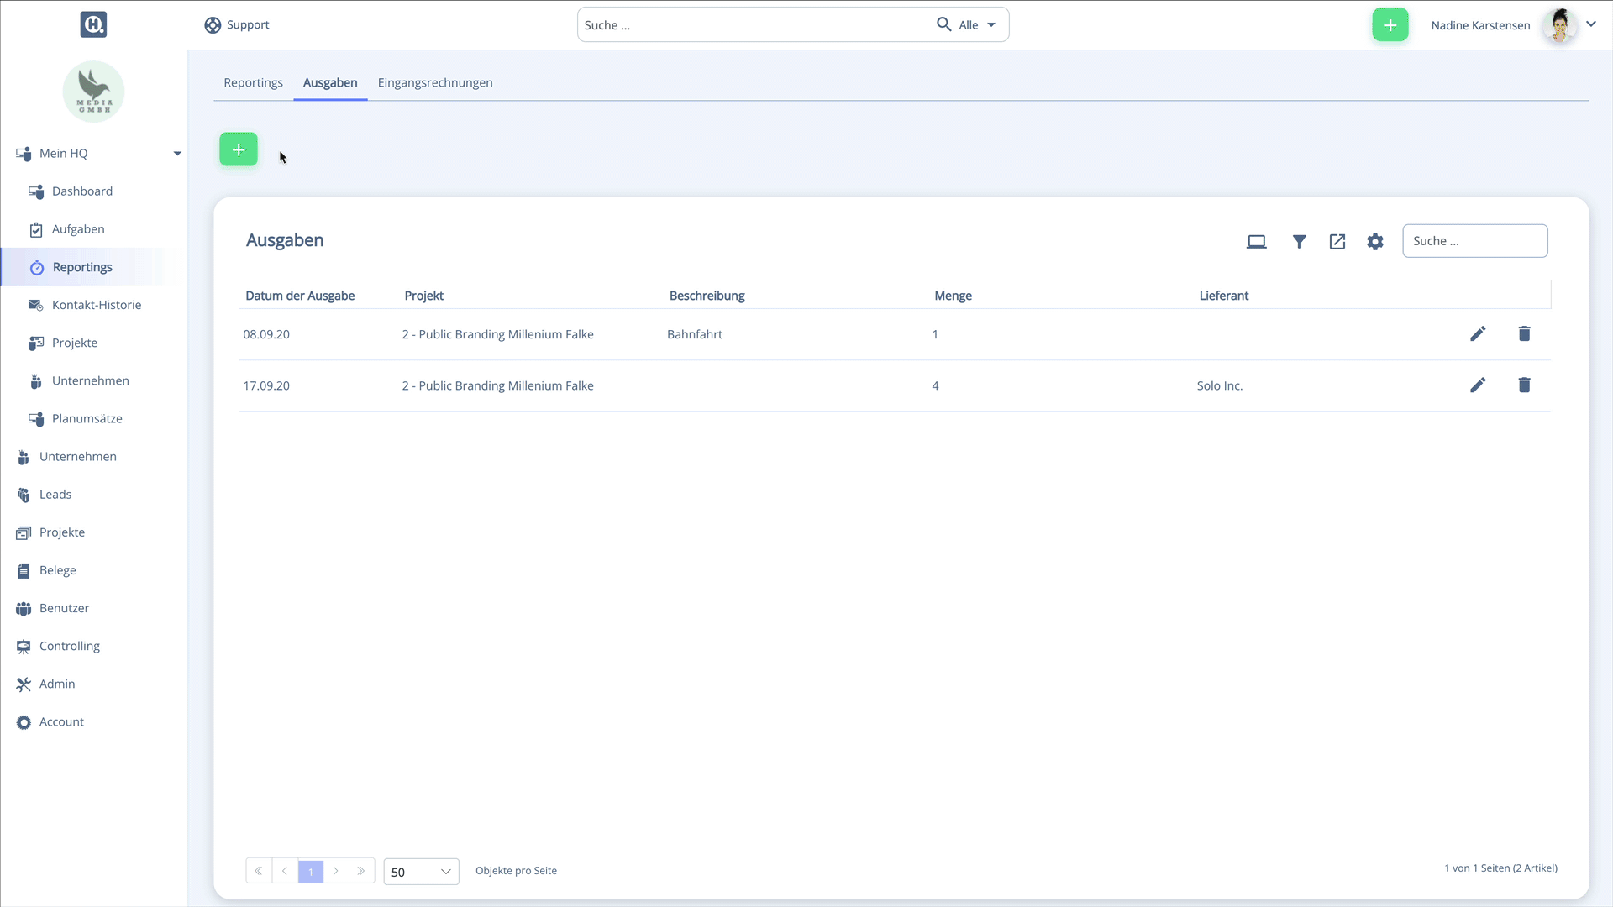Viewport: 1613px width, 907px height.
Task: Expand the Mein HQ section in sidebar
Action: click(177, 153)
